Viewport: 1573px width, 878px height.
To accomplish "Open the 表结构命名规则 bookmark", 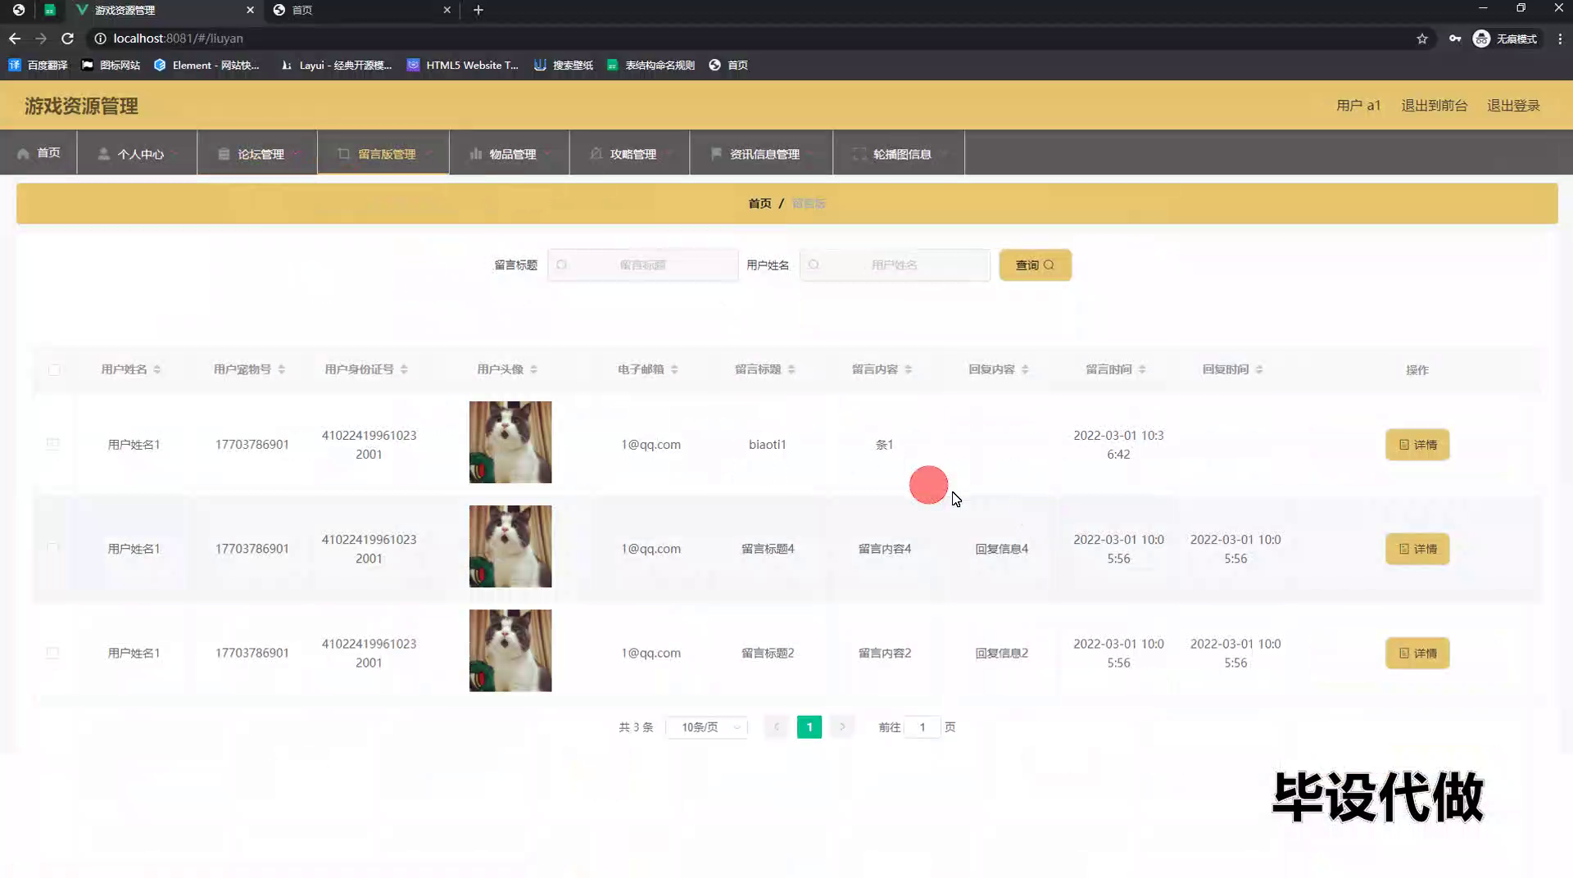I will pyautogui.click(x=651, y=65).
